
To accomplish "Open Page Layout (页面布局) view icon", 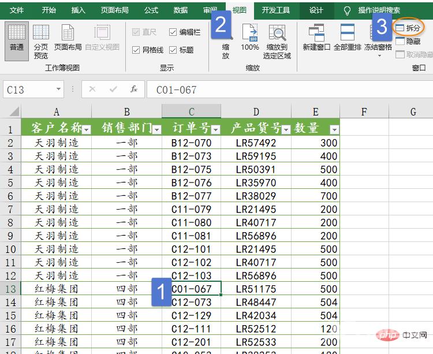I will 68,38.
